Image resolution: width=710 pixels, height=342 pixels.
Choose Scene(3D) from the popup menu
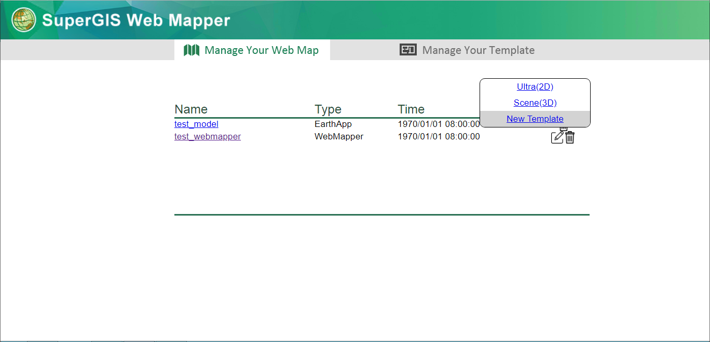click(535, 103)
